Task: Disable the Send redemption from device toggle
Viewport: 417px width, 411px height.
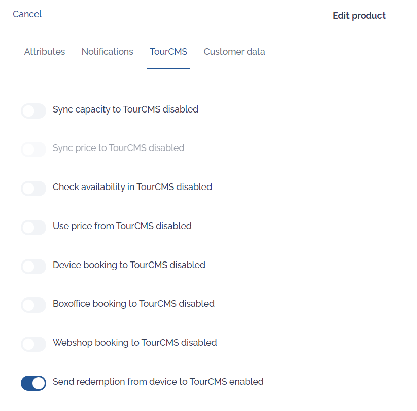Action: click(x=33, y=383)
